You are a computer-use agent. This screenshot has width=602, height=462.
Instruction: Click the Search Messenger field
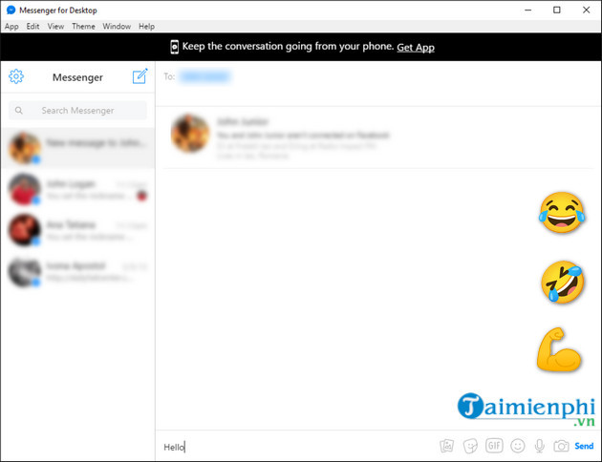77,111
